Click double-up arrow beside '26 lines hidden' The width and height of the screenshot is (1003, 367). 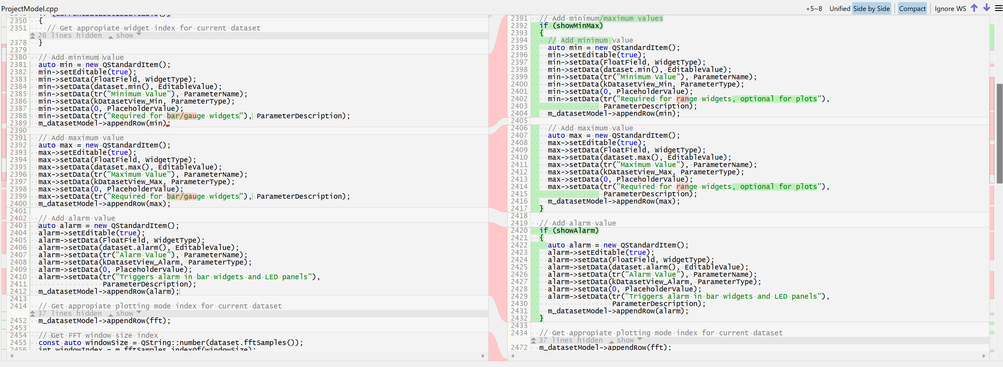[x=33, y=35]
